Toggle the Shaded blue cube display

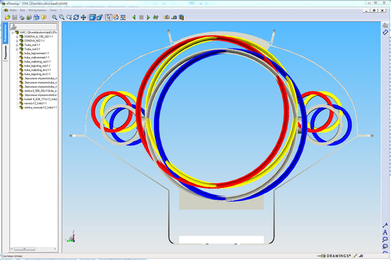coord(93,17)
